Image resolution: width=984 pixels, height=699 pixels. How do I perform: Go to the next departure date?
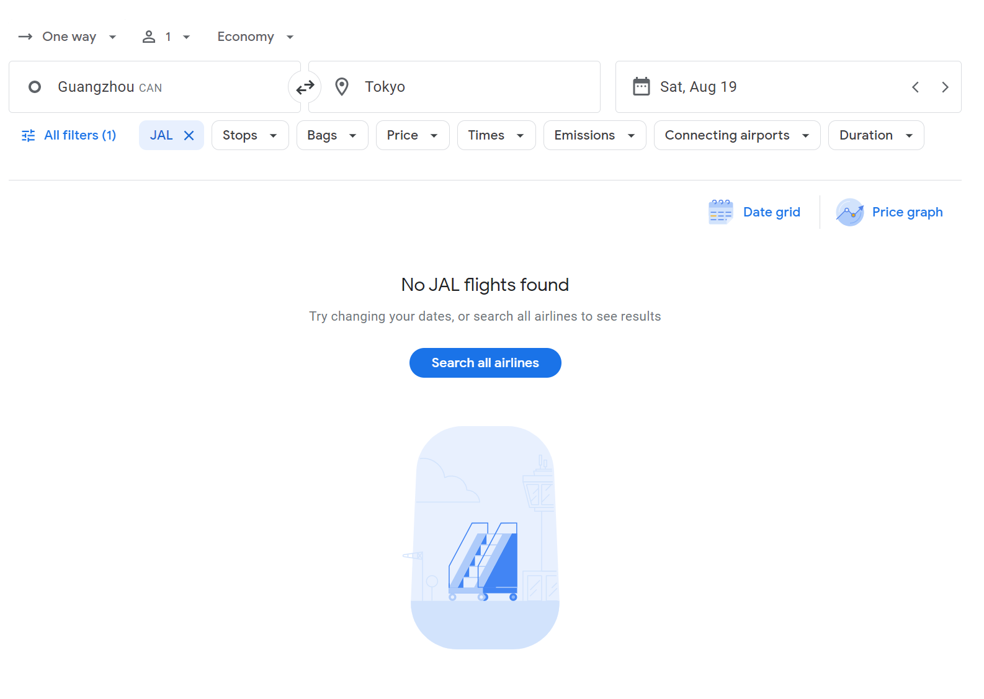(945, 87)
